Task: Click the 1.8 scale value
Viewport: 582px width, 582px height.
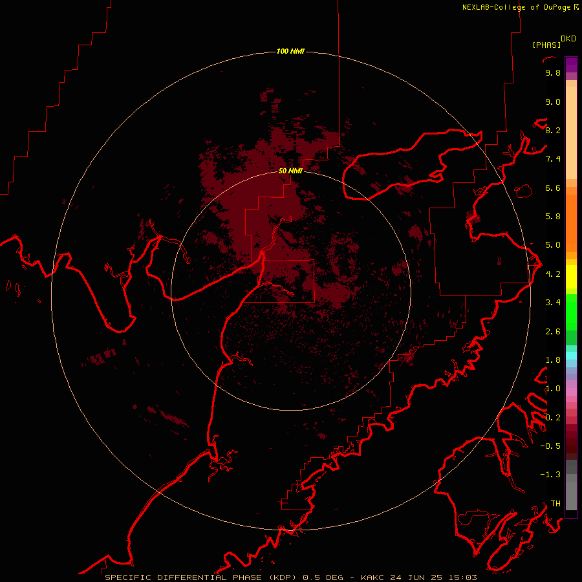Action: (553, 360)
